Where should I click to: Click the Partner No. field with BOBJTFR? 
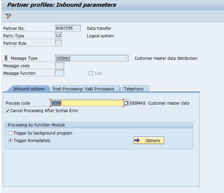pyautogui.click(x=68, y=28)
